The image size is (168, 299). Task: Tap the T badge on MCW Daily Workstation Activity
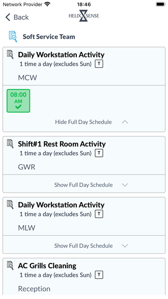pos(99,64)
